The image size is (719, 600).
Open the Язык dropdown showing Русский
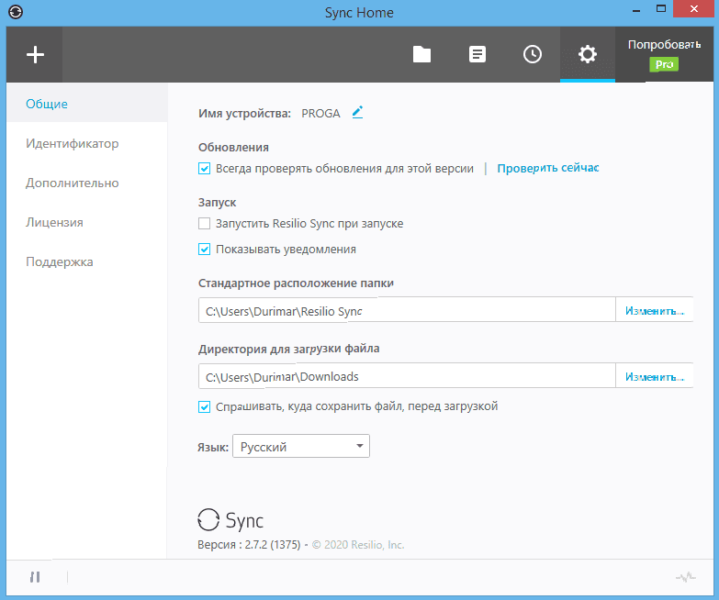(x=301, y=446)
